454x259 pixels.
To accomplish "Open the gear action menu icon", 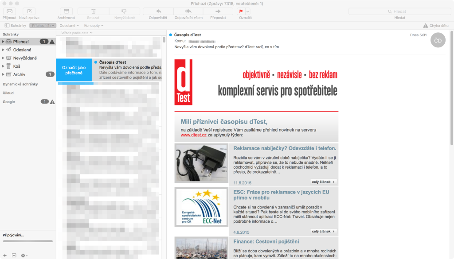I will point(24,255).
